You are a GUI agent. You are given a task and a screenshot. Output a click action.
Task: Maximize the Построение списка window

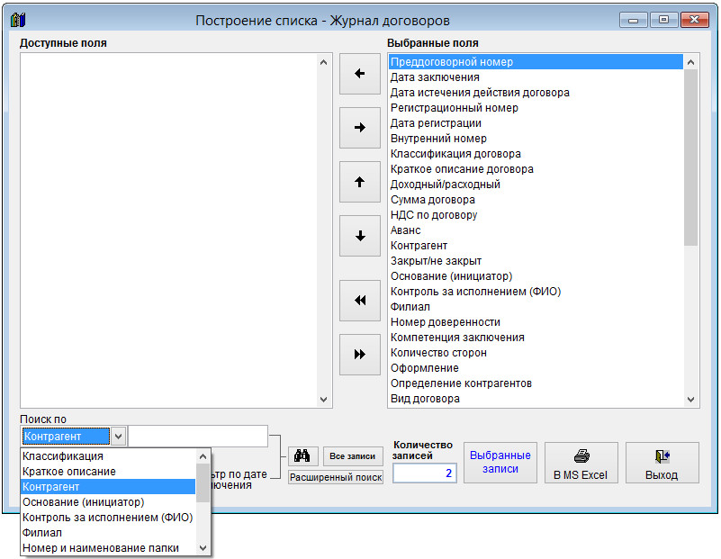(x=663, y=20)
